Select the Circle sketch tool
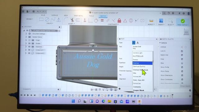The image size is (199, 112). [x=47, y=20]
